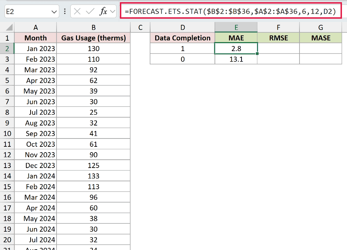This screenshot has width=347, height=250.
Task: Select the Apr 2023 cell
Action: [x=35, y=80]
